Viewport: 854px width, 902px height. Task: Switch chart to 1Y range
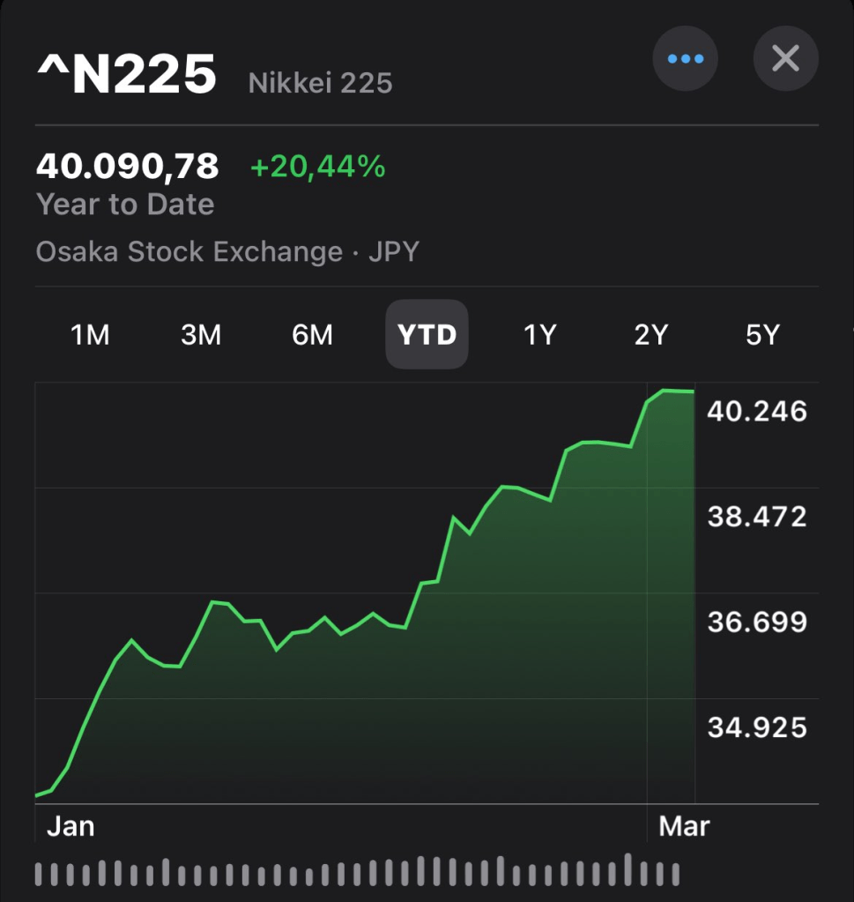[539, 335]
